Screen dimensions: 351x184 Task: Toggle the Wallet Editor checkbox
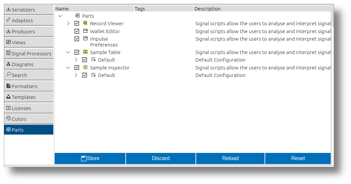click(77, 31)
